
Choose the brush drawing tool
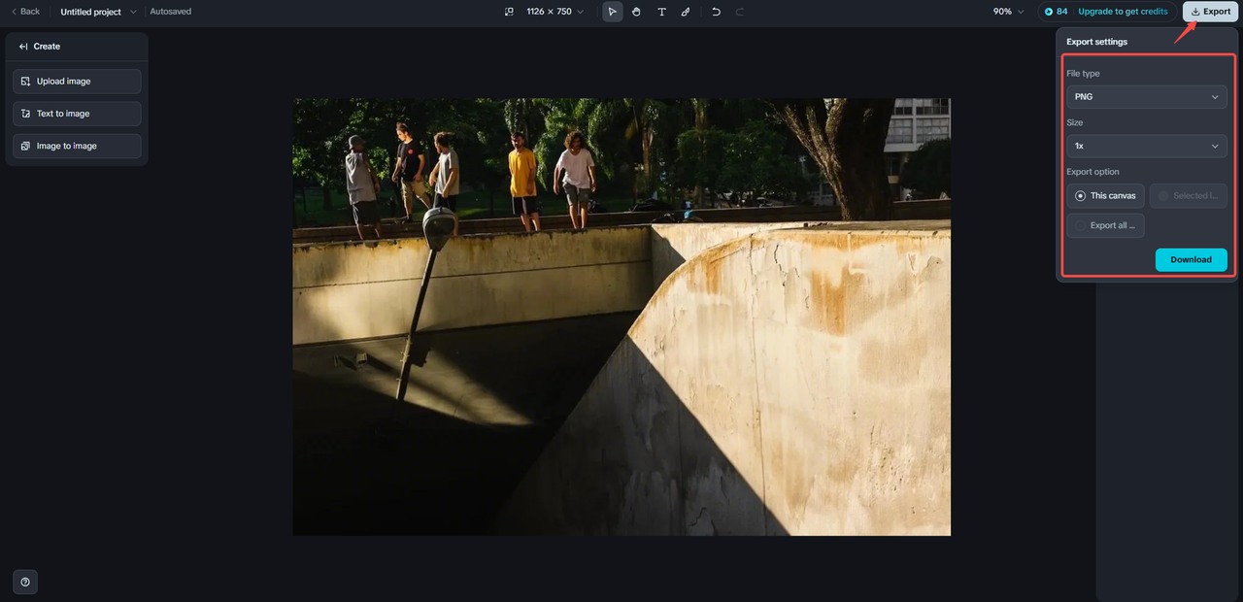point(686,12)
